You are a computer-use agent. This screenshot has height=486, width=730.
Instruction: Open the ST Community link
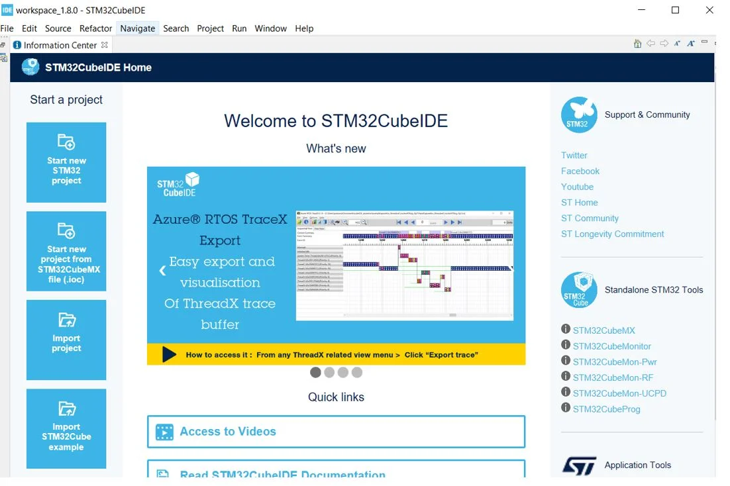(590, 219)
